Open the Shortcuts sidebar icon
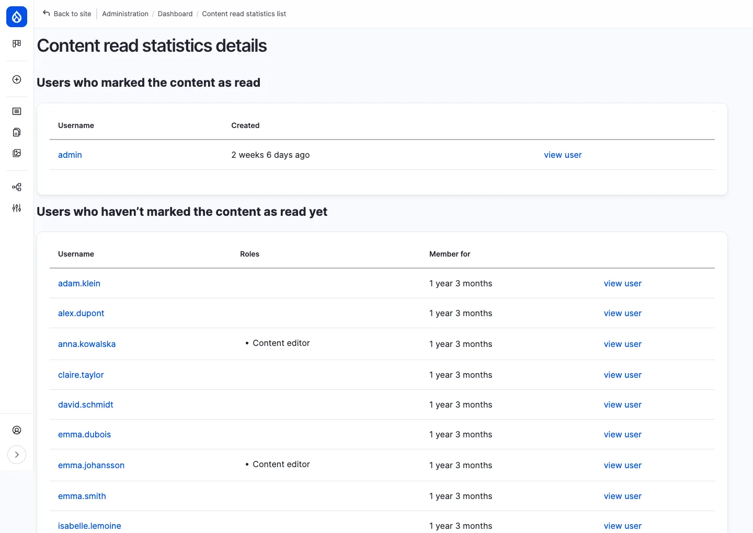The height and width of the screenshot is (533, 753). click(x=17, y=44)
